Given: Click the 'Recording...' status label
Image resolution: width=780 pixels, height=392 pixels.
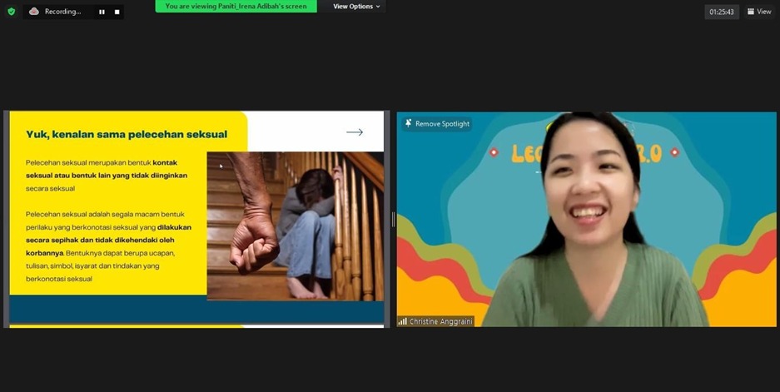Looking at the screenshot, I should [63, 12].
